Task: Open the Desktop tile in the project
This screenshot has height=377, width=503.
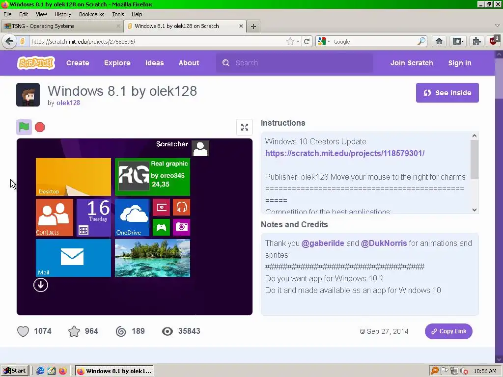Action: click(x=74, y=177)
